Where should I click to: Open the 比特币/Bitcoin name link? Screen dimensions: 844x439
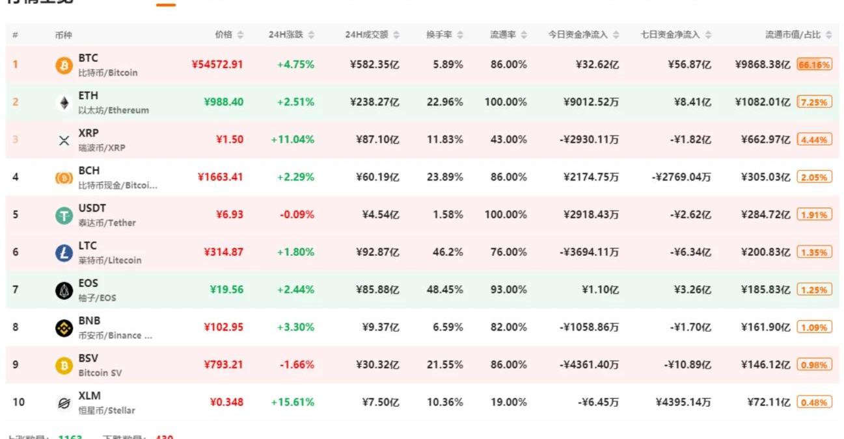point(108,73)
